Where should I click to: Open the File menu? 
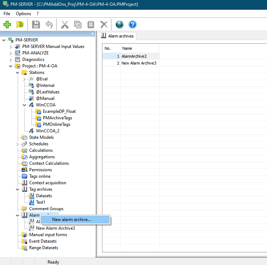(7, 13)
